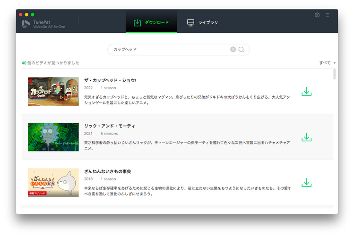Click the TunePat logo icon
Screen dimensions: 354x237
pos(26,24)
